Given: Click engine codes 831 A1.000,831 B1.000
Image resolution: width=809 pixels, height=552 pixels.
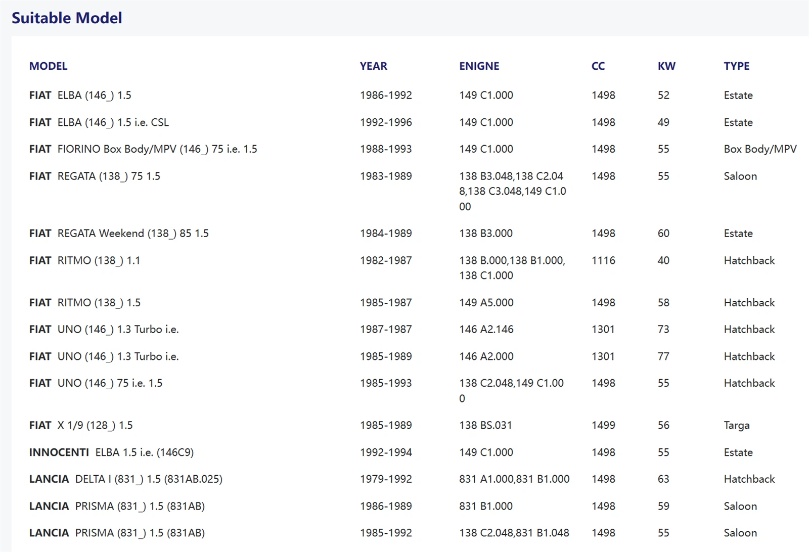Looking at the screenshot, I should (514, 479).
